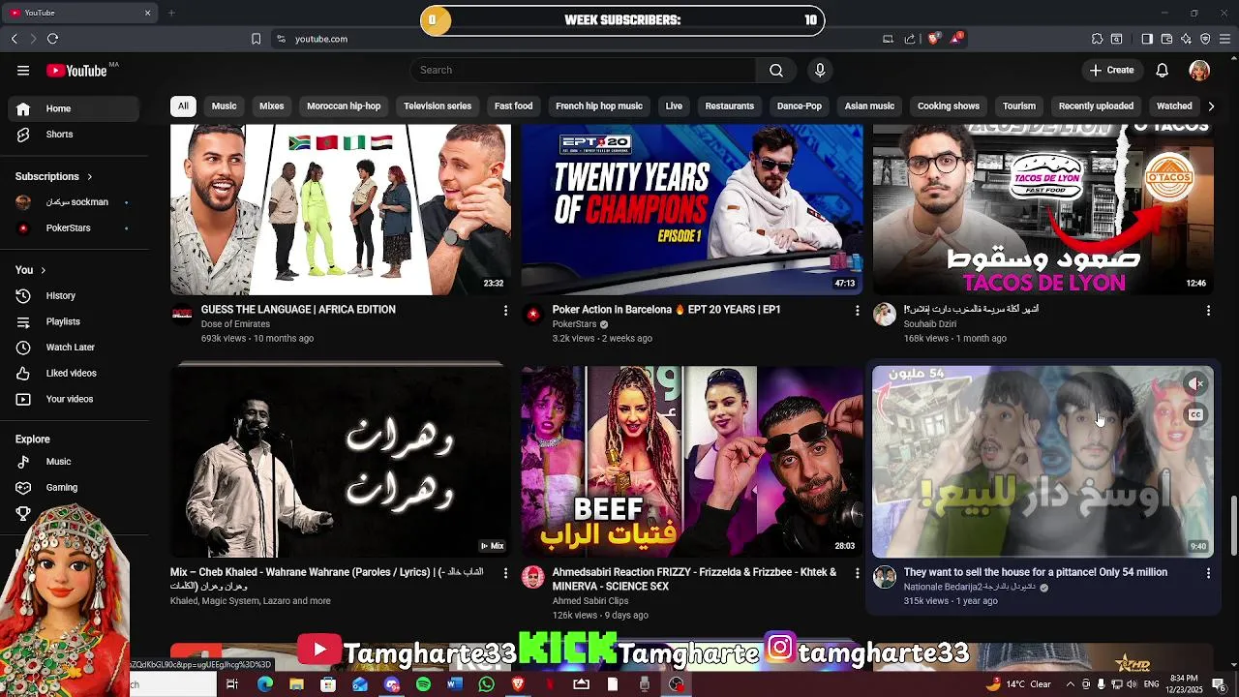Open the YouTube guide hamburger menu
The width and height of the screenshot is (1239, 697).
coord(23,70)
